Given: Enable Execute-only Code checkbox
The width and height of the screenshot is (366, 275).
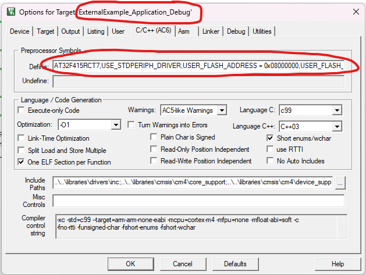Looking at the screenshot, I should 22,110.
